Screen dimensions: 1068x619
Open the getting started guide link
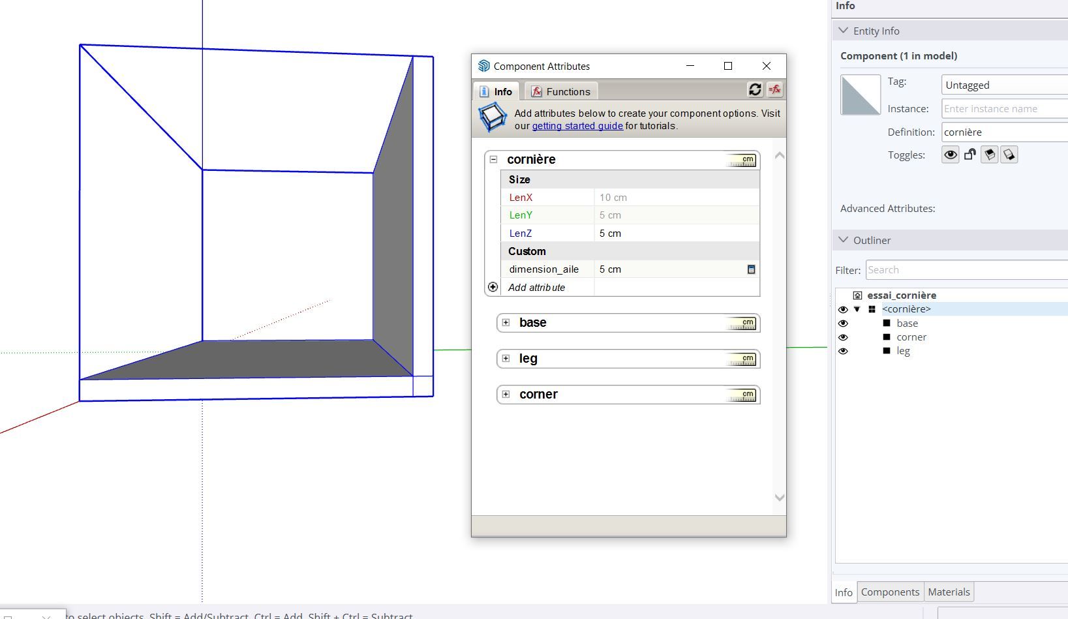[x=577, y=126]
